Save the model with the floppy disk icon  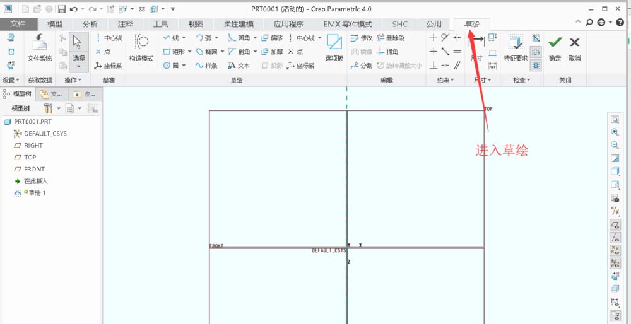tap(62, 9)
